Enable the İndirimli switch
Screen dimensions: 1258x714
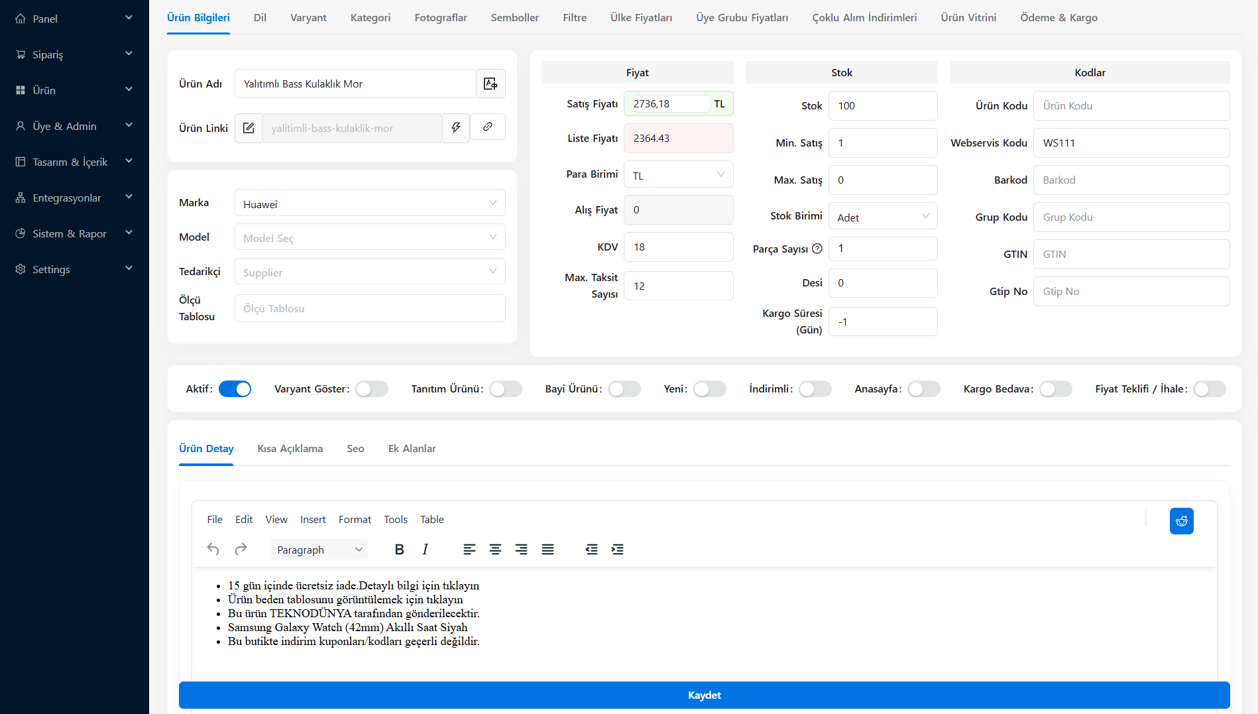pos(815,389)
